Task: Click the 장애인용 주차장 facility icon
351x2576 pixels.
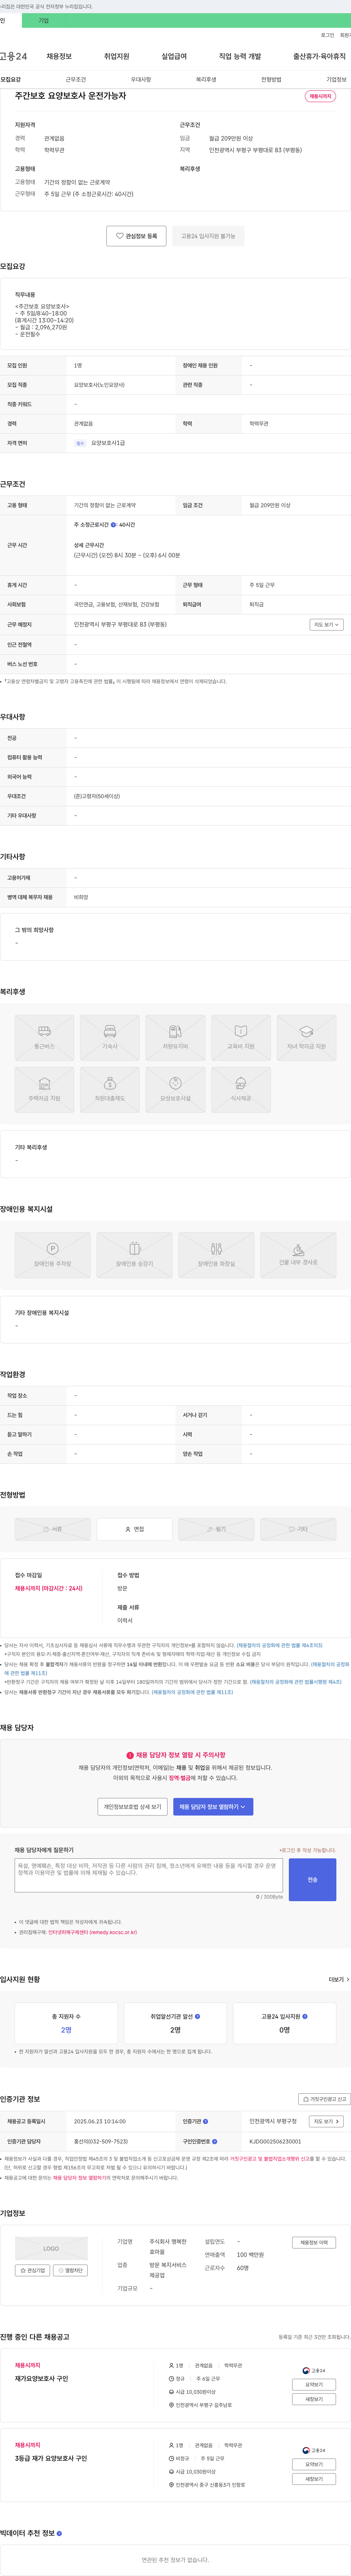Action: pos(52,1255)
